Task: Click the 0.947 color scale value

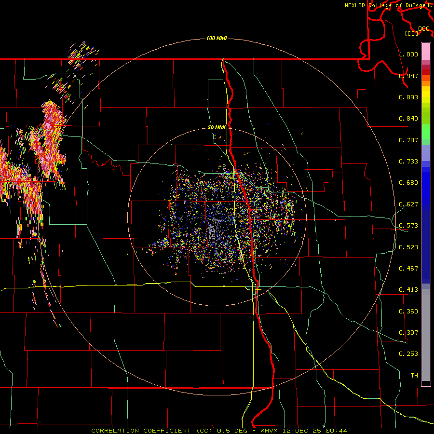Action: tap(408, 76)
